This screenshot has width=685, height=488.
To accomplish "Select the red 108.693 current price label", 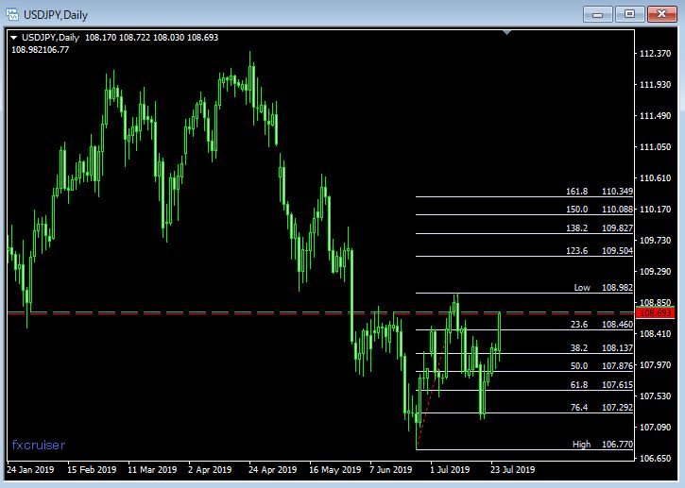I will tap(656, 313).
